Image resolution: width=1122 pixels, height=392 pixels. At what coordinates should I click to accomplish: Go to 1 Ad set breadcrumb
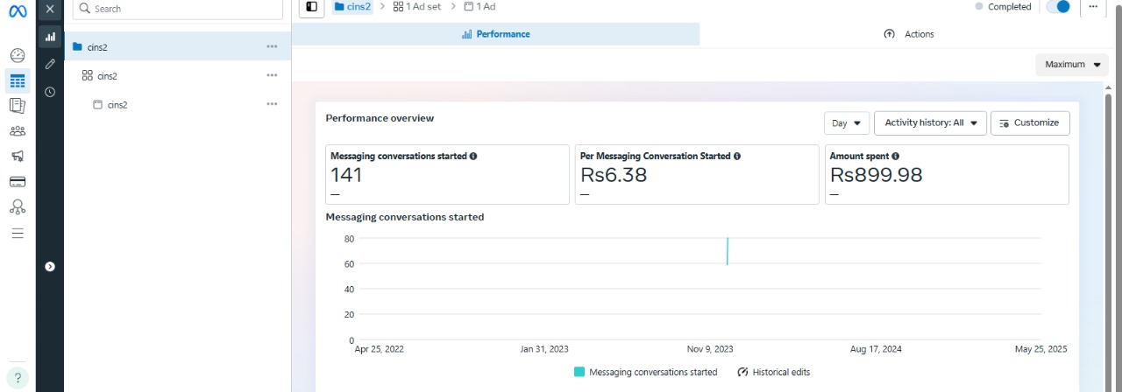[x=417, y=7]
